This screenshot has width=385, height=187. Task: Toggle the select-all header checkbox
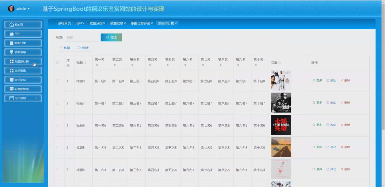click(58, 63)
